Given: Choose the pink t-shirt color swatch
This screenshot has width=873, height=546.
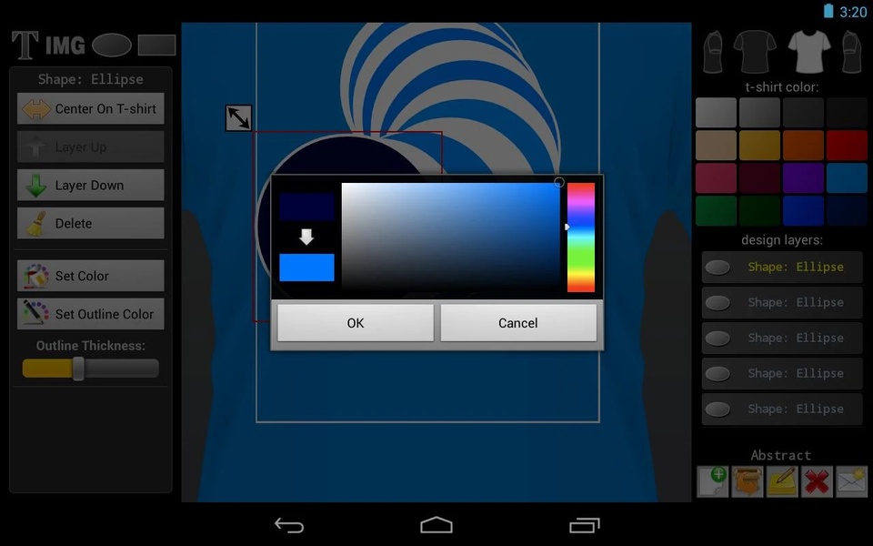Looking at the screenshot, I should 716,177.
